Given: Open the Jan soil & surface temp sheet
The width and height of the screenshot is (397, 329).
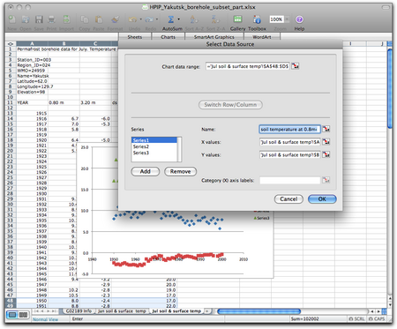Looking at the screenshot, I should [x=122, y=311].
